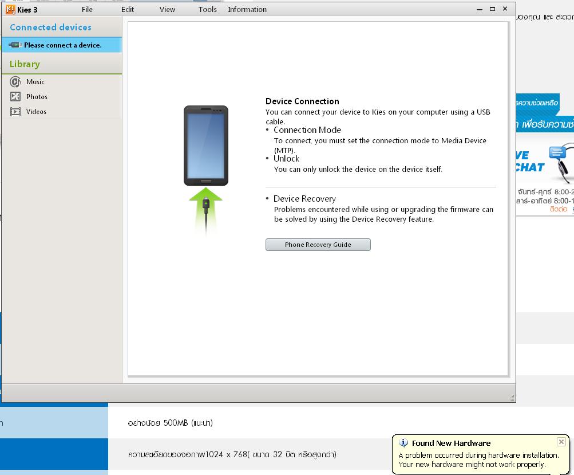Viewport: 574px width, 475px height.
Task: Close the Kies 3 window
Action: [505, 9]
